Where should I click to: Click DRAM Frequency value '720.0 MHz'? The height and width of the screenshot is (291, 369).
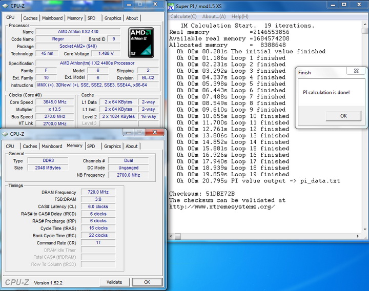pos(98,192)
